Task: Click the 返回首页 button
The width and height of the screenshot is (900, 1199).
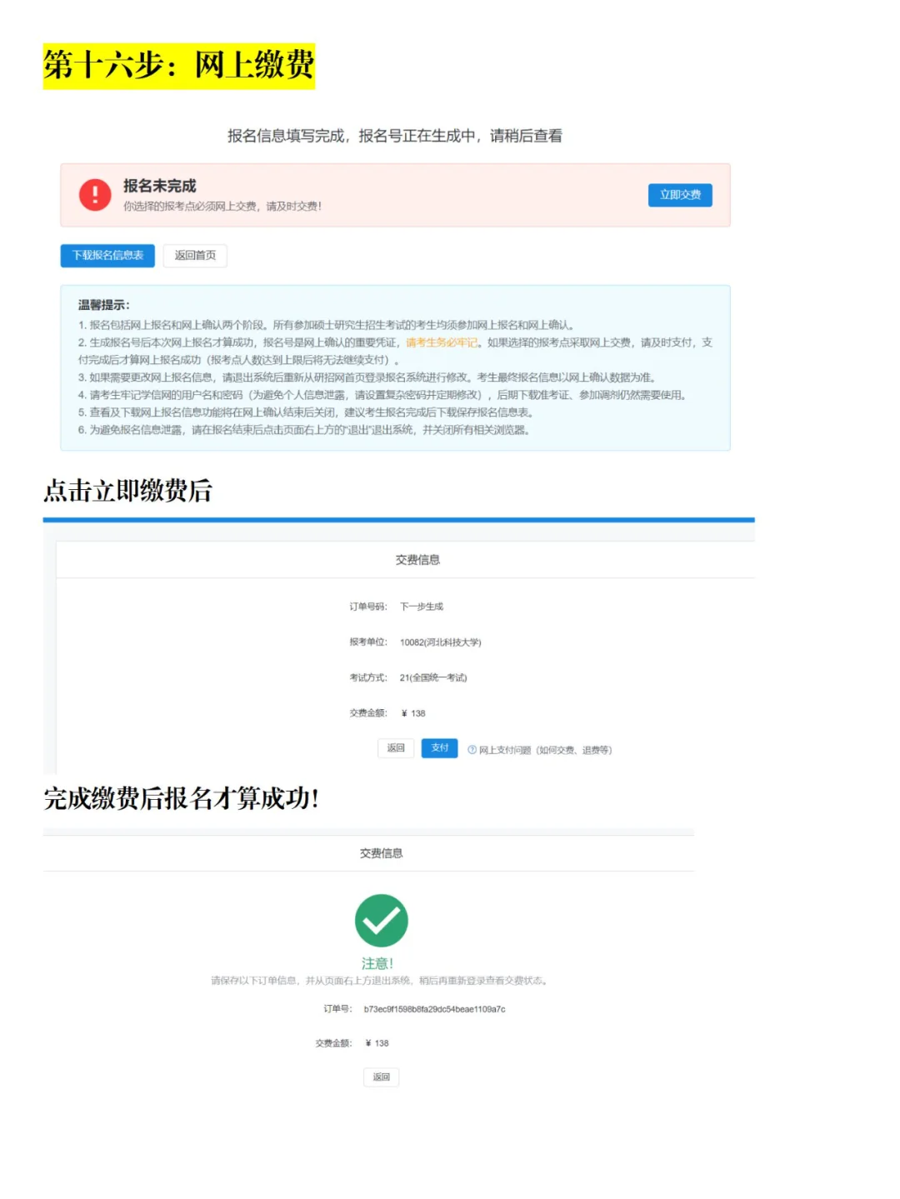Action: click(x=194, y=256)
